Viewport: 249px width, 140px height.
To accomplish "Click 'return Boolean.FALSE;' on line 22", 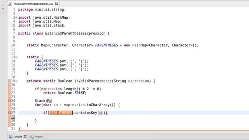I will click(x=65, y=93).
